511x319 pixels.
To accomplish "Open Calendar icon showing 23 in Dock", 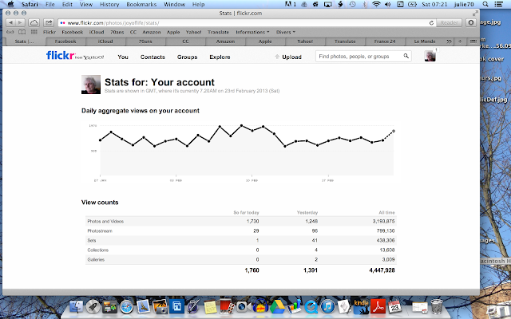I will (394, 307).
